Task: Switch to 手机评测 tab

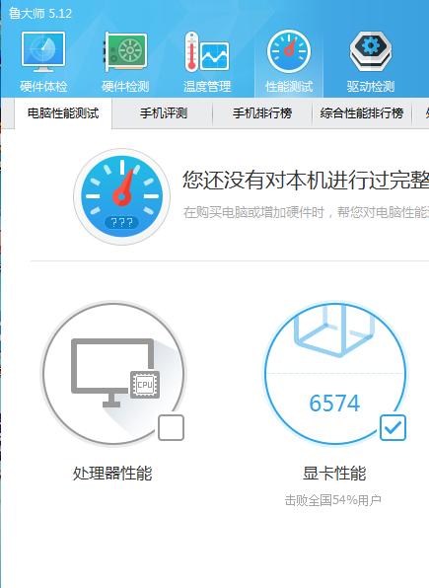Action: 164,113
